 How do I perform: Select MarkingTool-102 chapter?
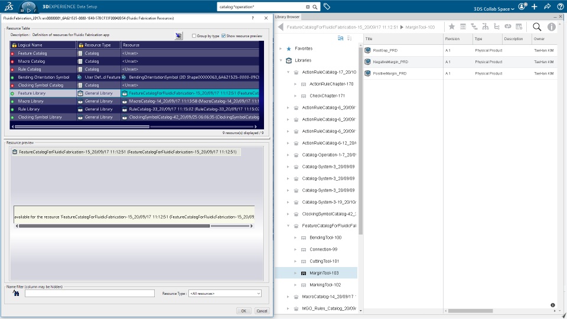325,285
